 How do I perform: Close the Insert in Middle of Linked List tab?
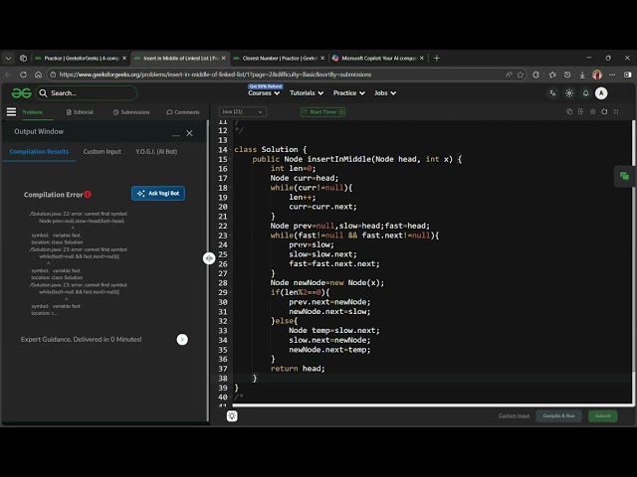(x=223, y=59)
